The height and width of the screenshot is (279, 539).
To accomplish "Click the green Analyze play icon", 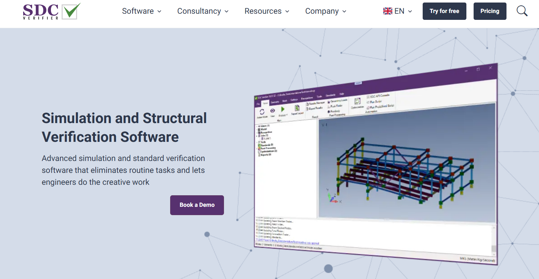I will (283, 109).
